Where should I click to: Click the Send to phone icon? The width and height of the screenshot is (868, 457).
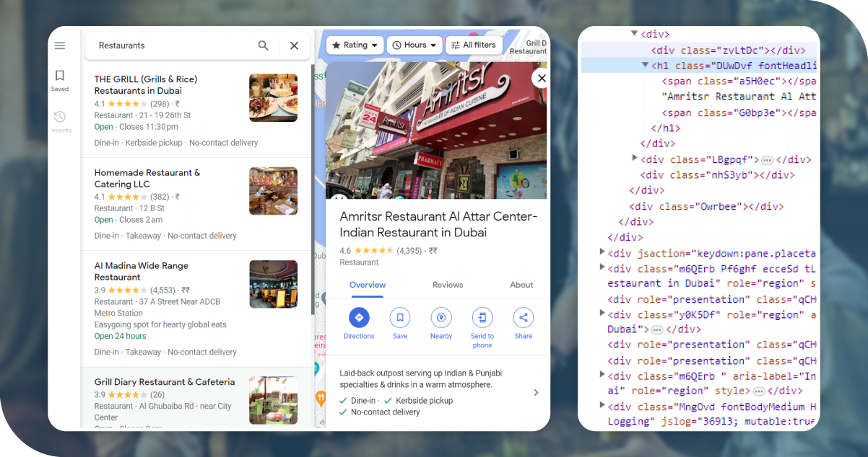point(482,318)
